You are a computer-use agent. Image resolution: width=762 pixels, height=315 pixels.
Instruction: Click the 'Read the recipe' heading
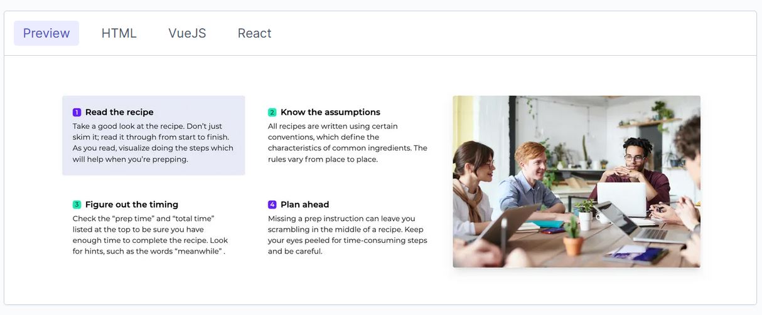tap(119, 112)
